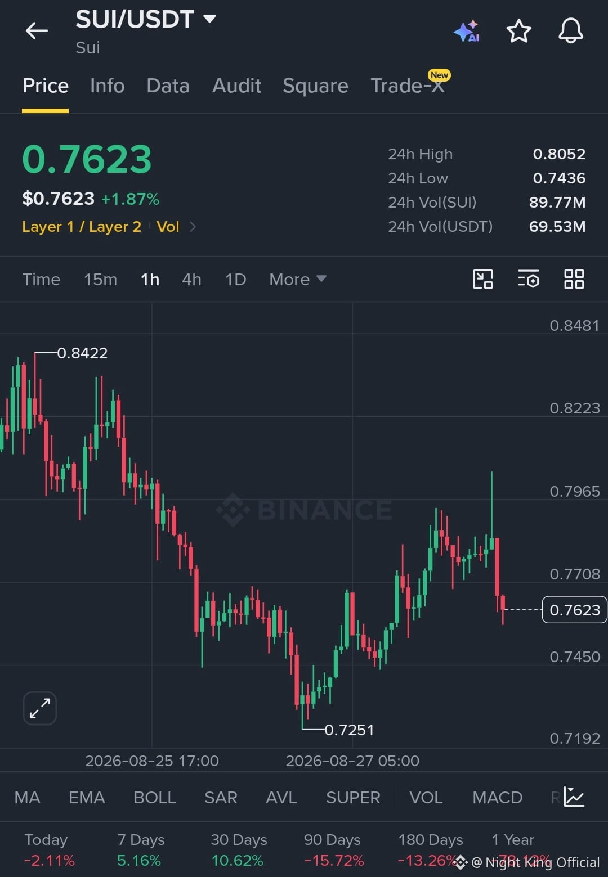The height and width of the screenshot is (877, 608).
Task: Tap the +1.87% change value
Action: [130, 199]
